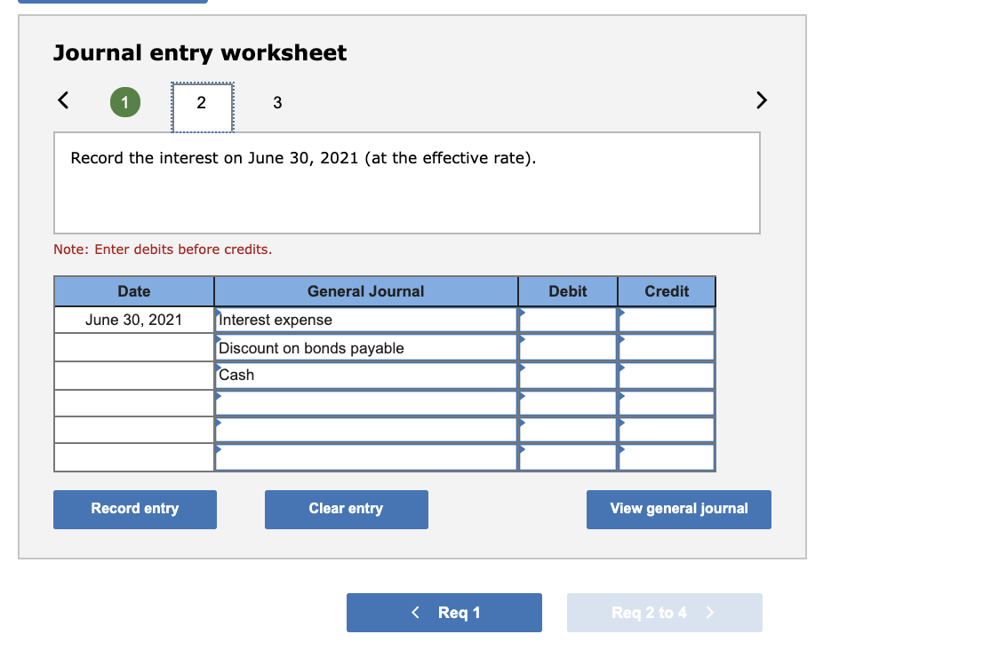Open the Discount on bonds payable dropdown
The width and height of the screenshot is (999, 650).
(x=365, y=348)
